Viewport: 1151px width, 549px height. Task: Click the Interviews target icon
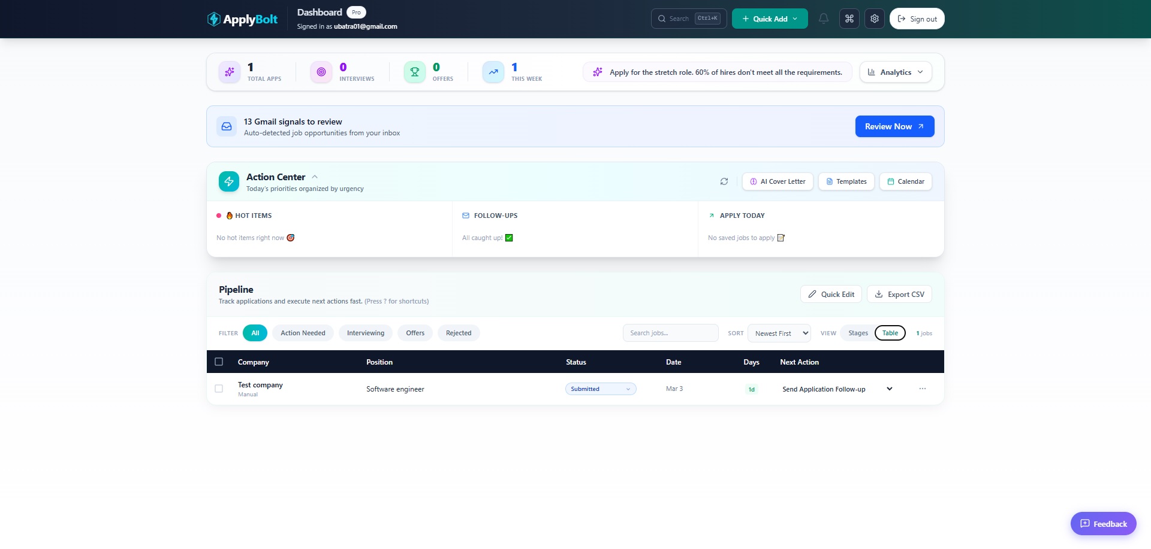click(x=321, y=72)
